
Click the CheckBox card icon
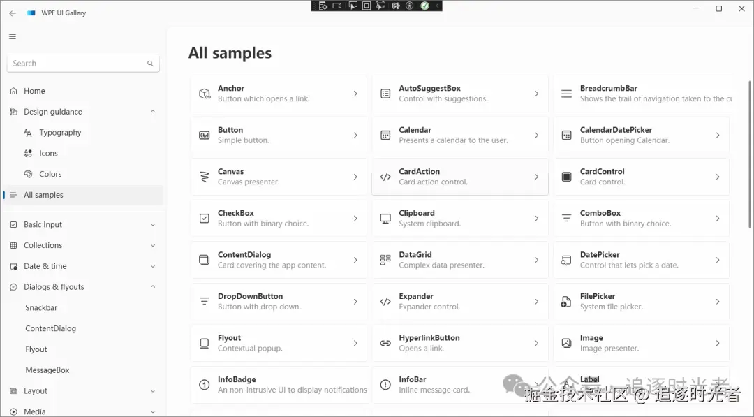205,219
